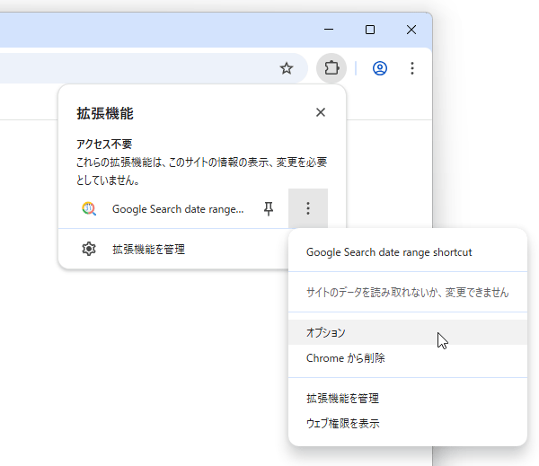Click the Google Search date range extension icon
539x466 pixels.
(89, 208)
